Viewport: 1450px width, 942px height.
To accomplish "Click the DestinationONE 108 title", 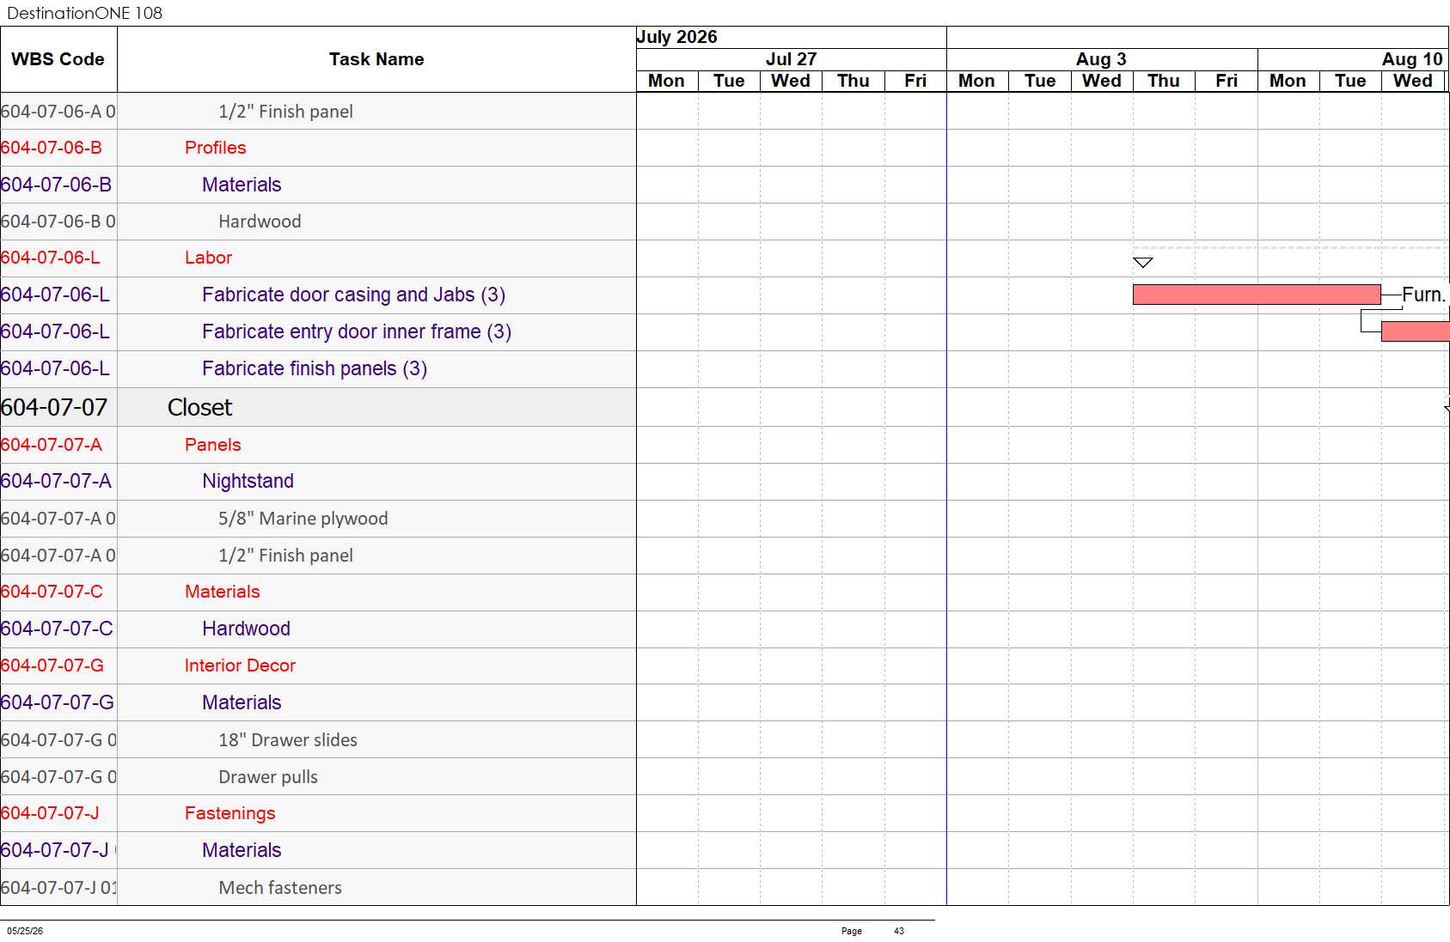I will [84, 13].
